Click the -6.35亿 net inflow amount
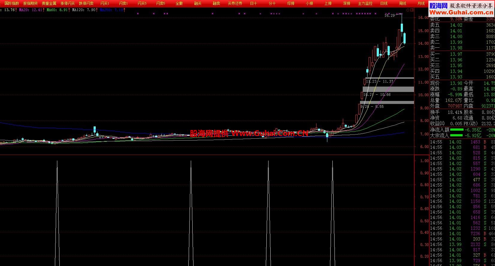This screenshot has width=495, height=266. tap(472, 130)
